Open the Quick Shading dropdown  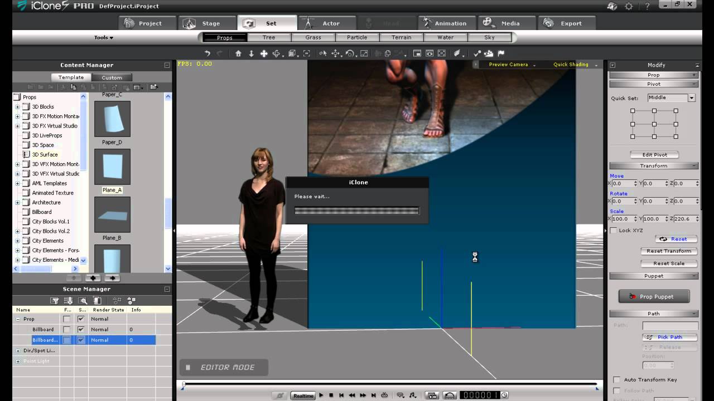coord(574,65)
